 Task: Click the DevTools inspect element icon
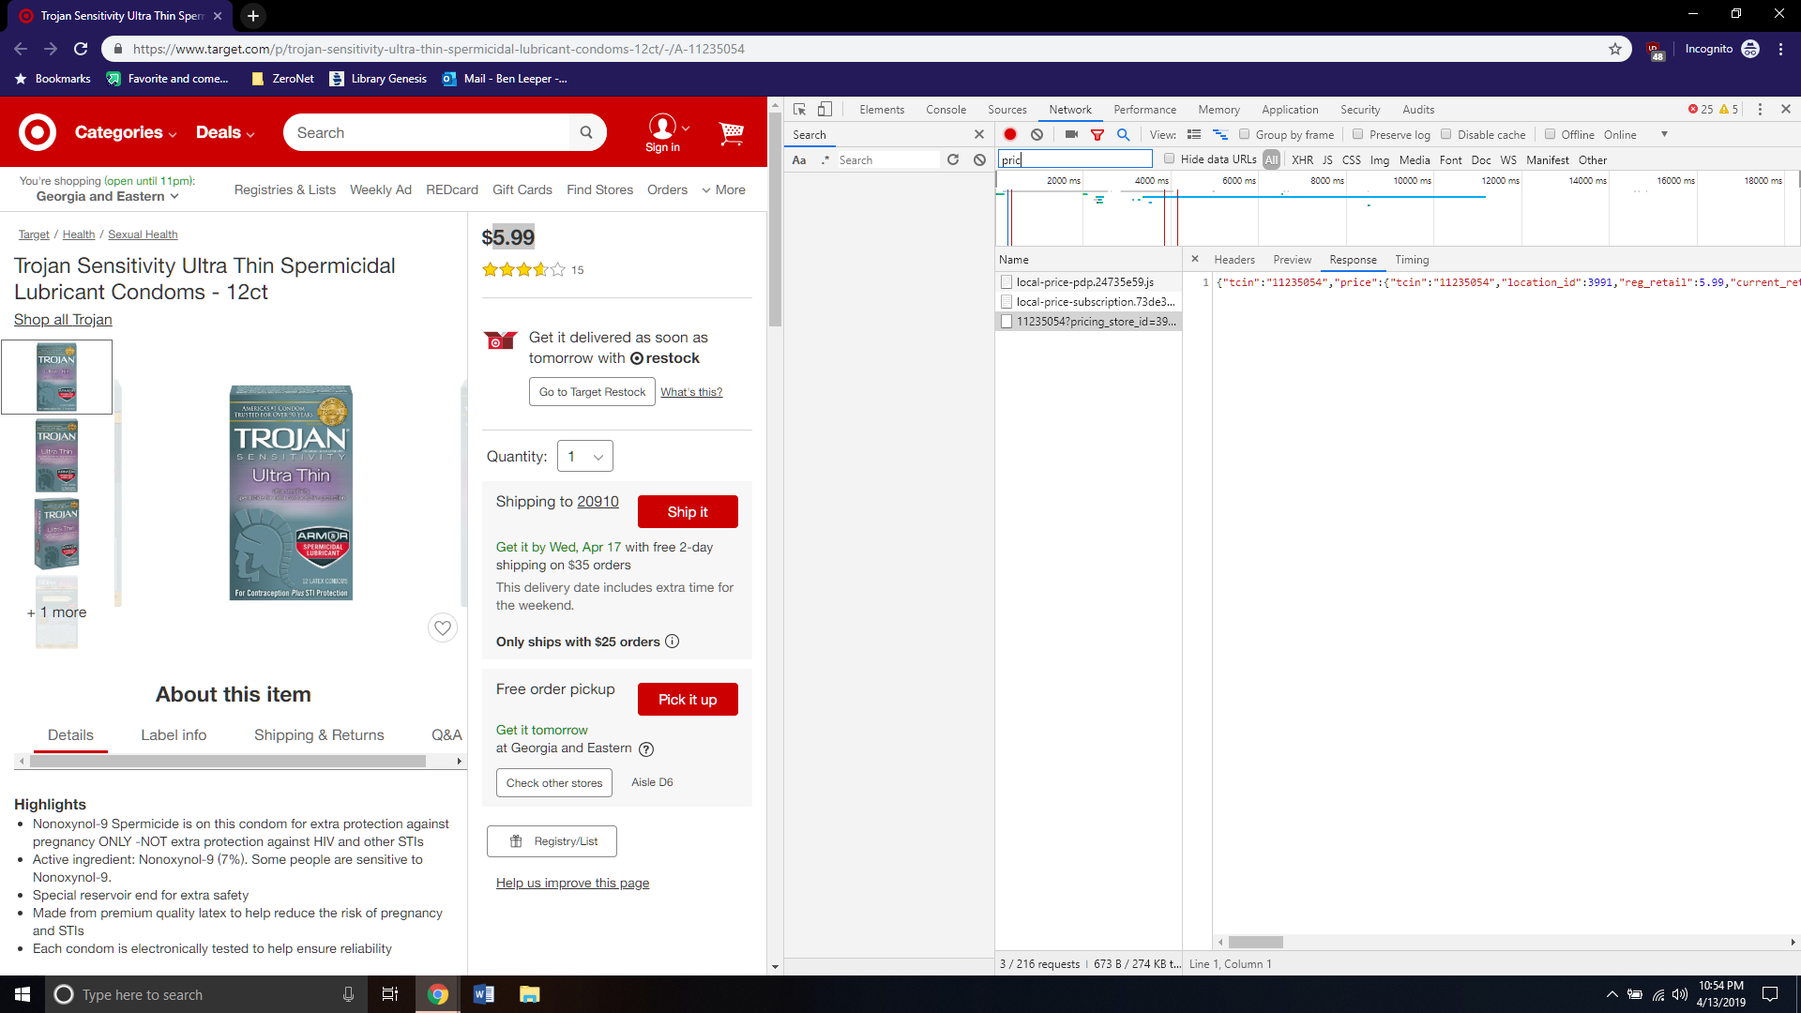pos(799,110)
